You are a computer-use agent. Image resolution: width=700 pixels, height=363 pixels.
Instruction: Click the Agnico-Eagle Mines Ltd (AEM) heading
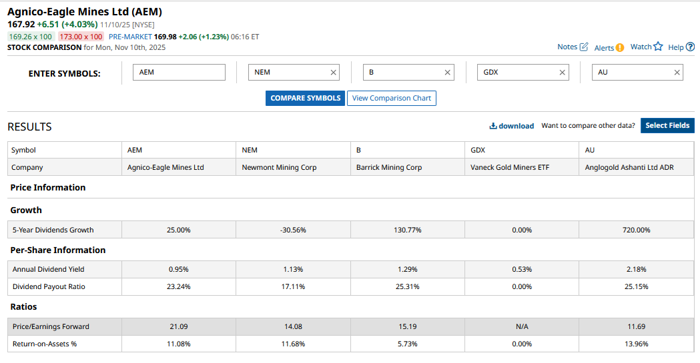(85, 12)
